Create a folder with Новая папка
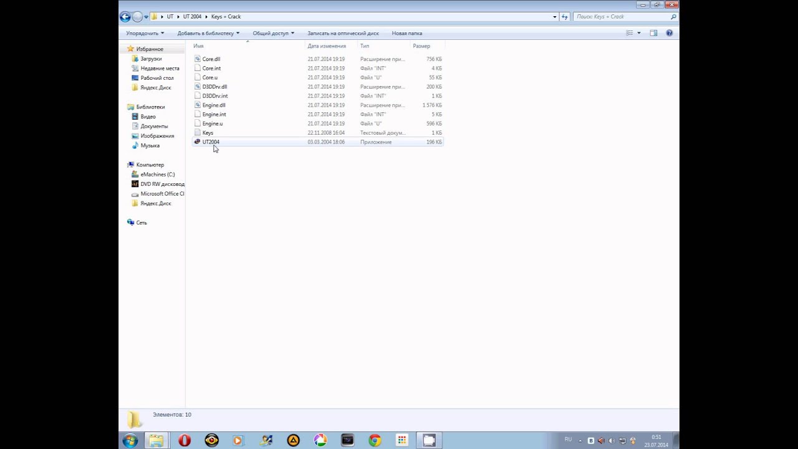798x449 pixels. [407, 33]
